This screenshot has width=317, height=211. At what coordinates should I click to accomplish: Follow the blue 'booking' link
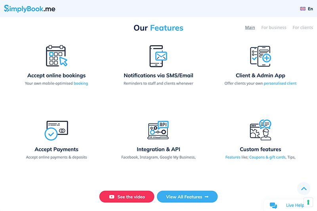81,84
